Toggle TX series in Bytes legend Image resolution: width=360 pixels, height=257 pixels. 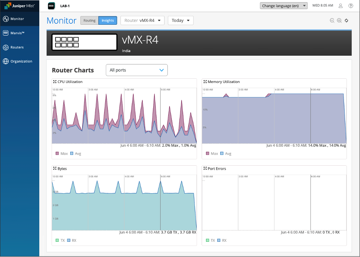(x=61, y=241)
